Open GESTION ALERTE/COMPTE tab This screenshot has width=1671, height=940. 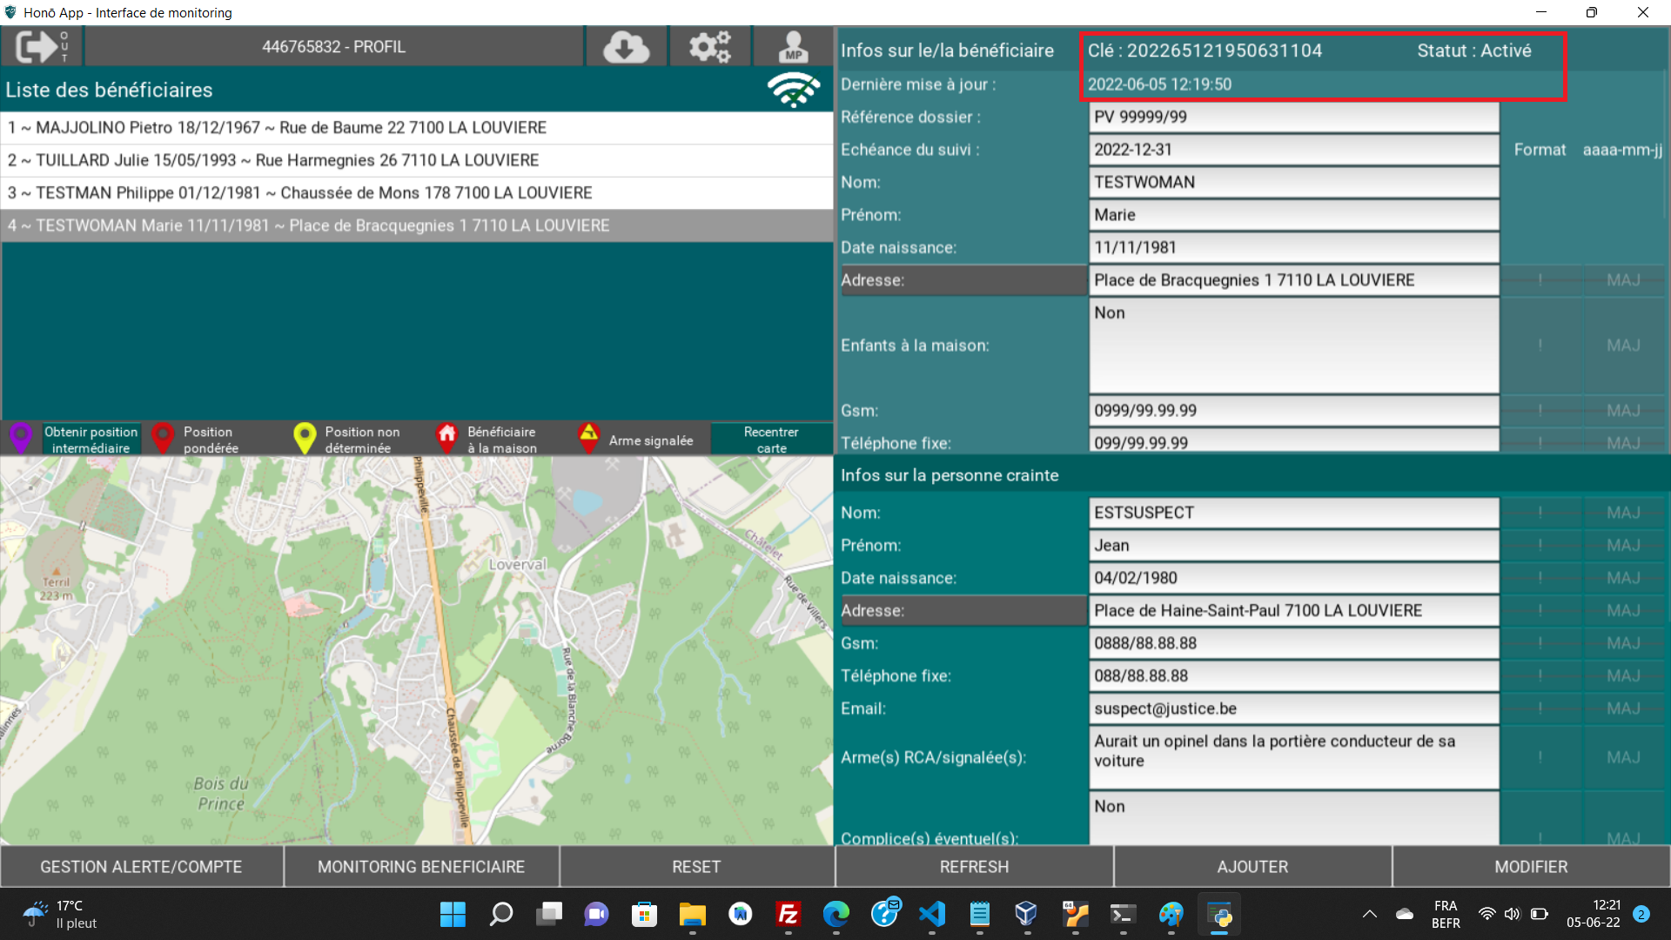pos(141,867)
